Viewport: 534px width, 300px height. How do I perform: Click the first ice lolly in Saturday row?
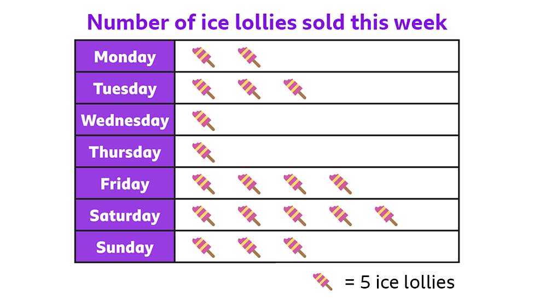point(203,215)
